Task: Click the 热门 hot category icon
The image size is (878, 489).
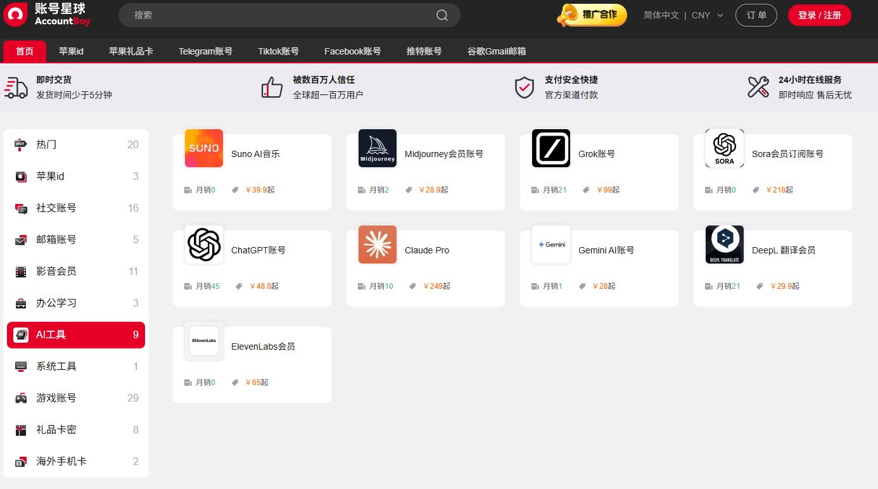Action: (x=21, y=144)
